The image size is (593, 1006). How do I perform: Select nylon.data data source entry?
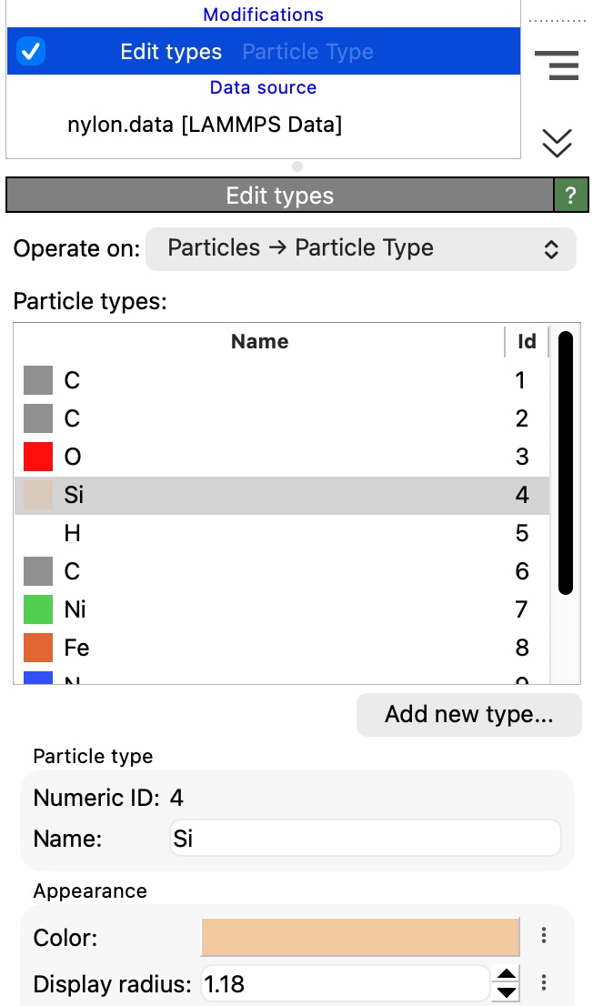(x=205, y=125)
